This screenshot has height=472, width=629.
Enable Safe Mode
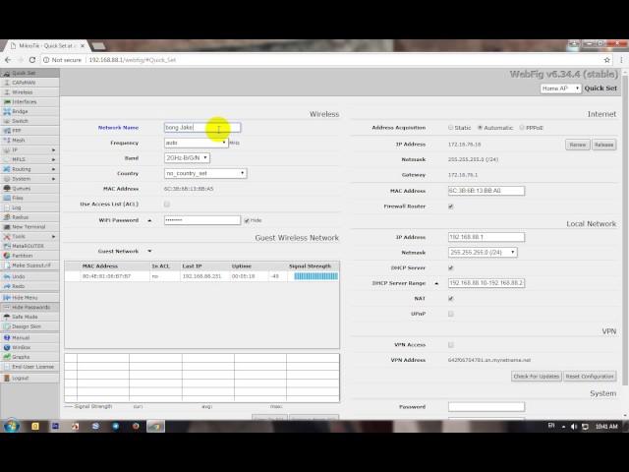point(25,317)
